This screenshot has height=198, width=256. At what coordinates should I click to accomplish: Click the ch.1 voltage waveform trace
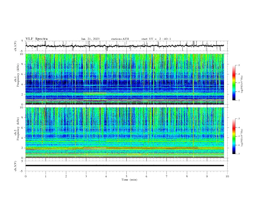pyautogui.click(x=124, y=46)
